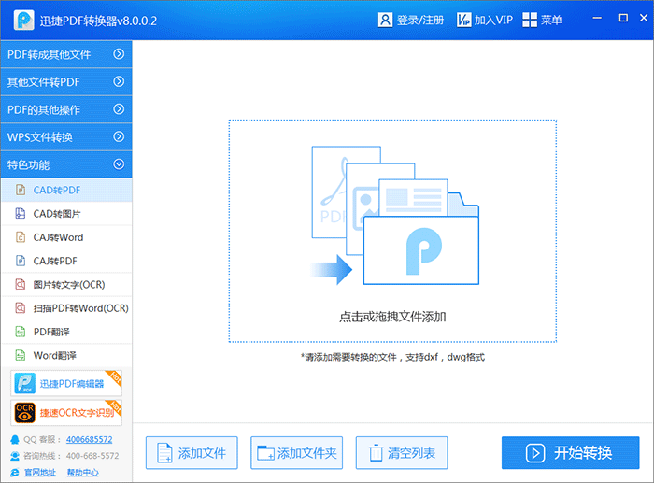Click the file drop area to add files

coord(392,231)
